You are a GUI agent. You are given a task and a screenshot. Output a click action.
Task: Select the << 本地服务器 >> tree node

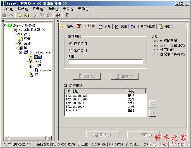point(32,30)
